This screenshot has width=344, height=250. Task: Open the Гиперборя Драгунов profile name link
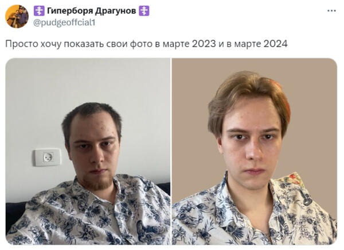(92, 10)
